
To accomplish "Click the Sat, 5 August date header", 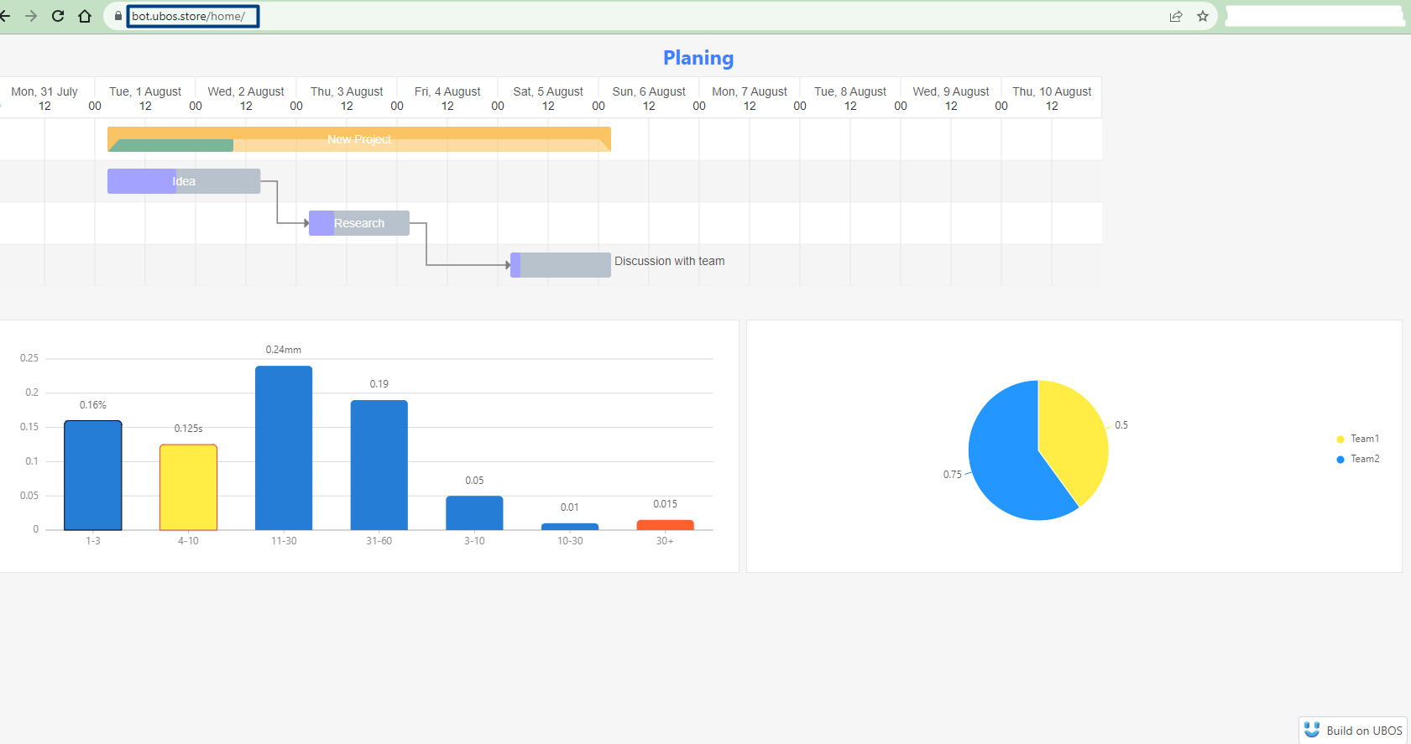I will click(548, 91).
